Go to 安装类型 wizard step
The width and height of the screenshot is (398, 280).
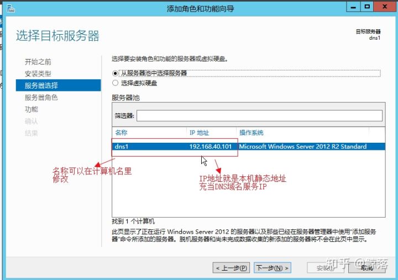tap(38, 74)
